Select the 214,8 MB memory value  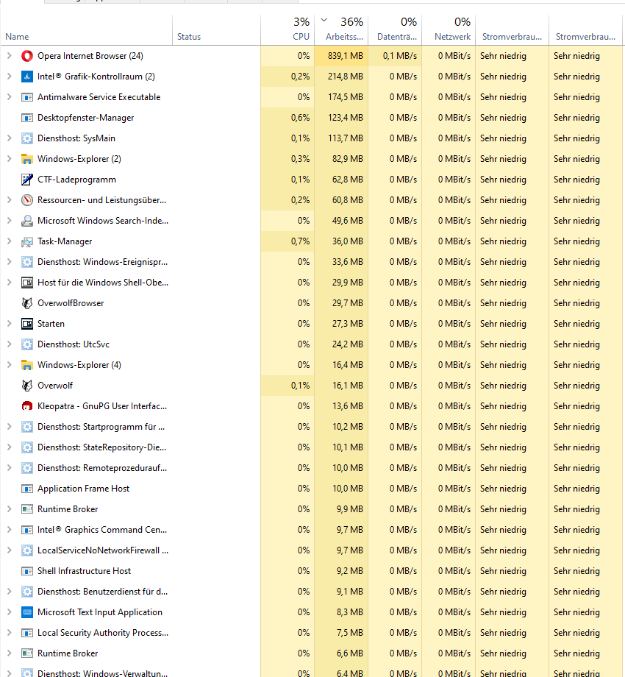click(x=345, y=77)
